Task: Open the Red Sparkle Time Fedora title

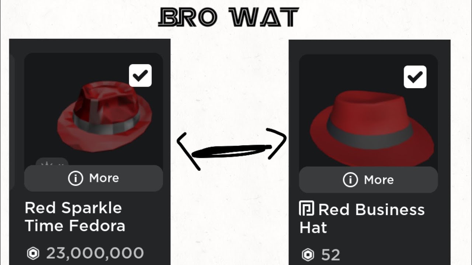Action: pyautogui.click(x=75, y=217)
